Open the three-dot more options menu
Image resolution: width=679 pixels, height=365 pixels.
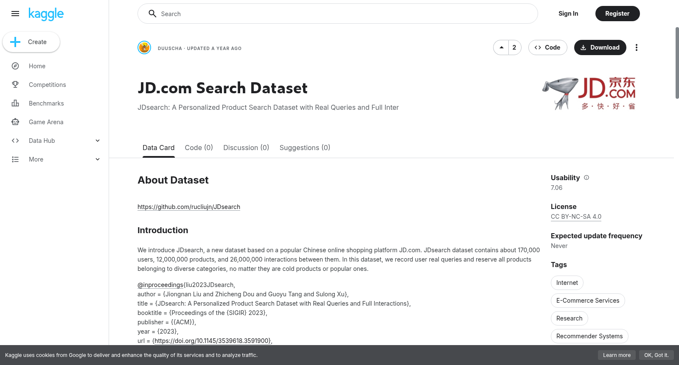click(x=636, y=47)
